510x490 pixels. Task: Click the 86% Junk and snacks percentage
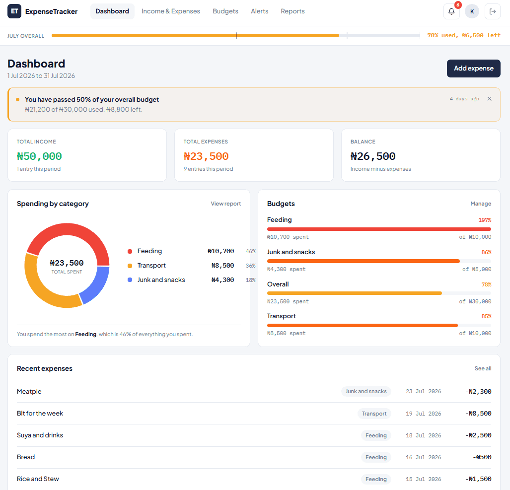pos(486,252)
